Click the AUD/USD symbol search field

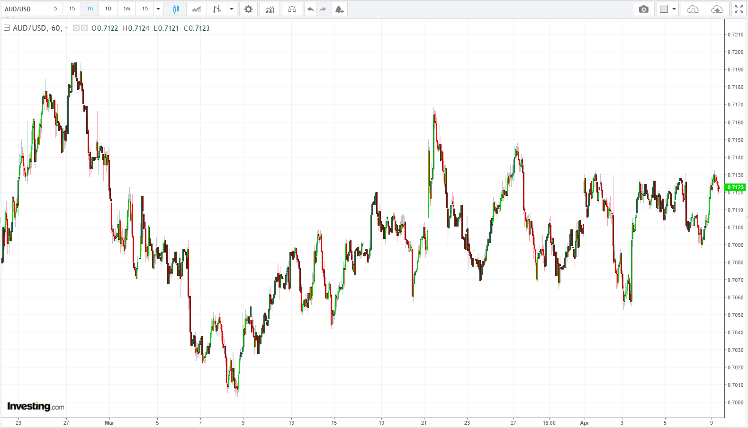coord(25,9)
